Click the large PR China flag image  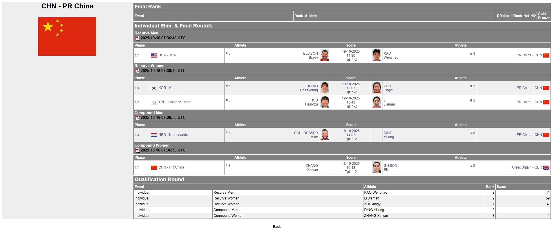click(x=67, y=36)
